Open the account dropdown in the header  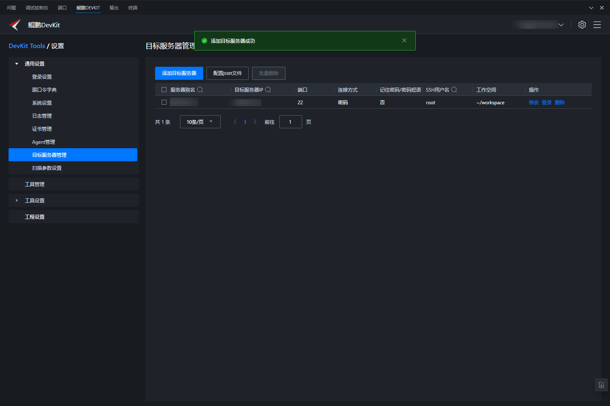tap(538, 25)
